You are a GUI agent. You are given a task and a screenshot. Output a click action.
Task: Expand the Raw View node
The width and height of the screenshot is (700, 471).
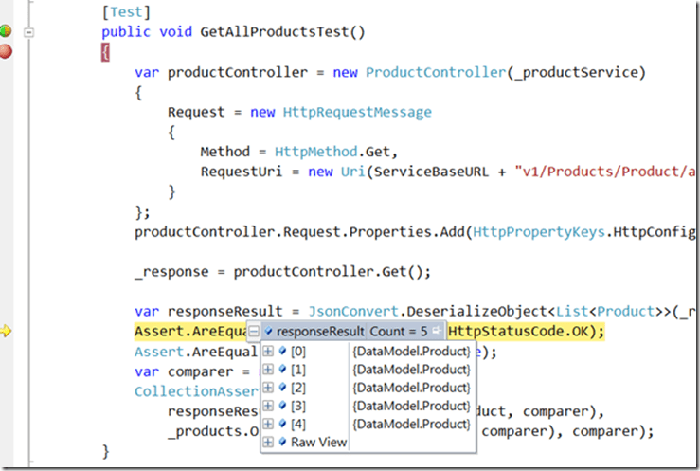click(x=269, y=442)
